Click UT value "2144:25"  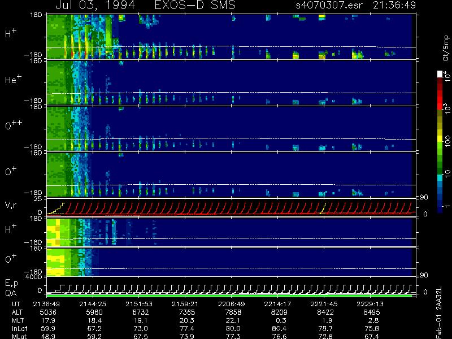click(93, 304)
